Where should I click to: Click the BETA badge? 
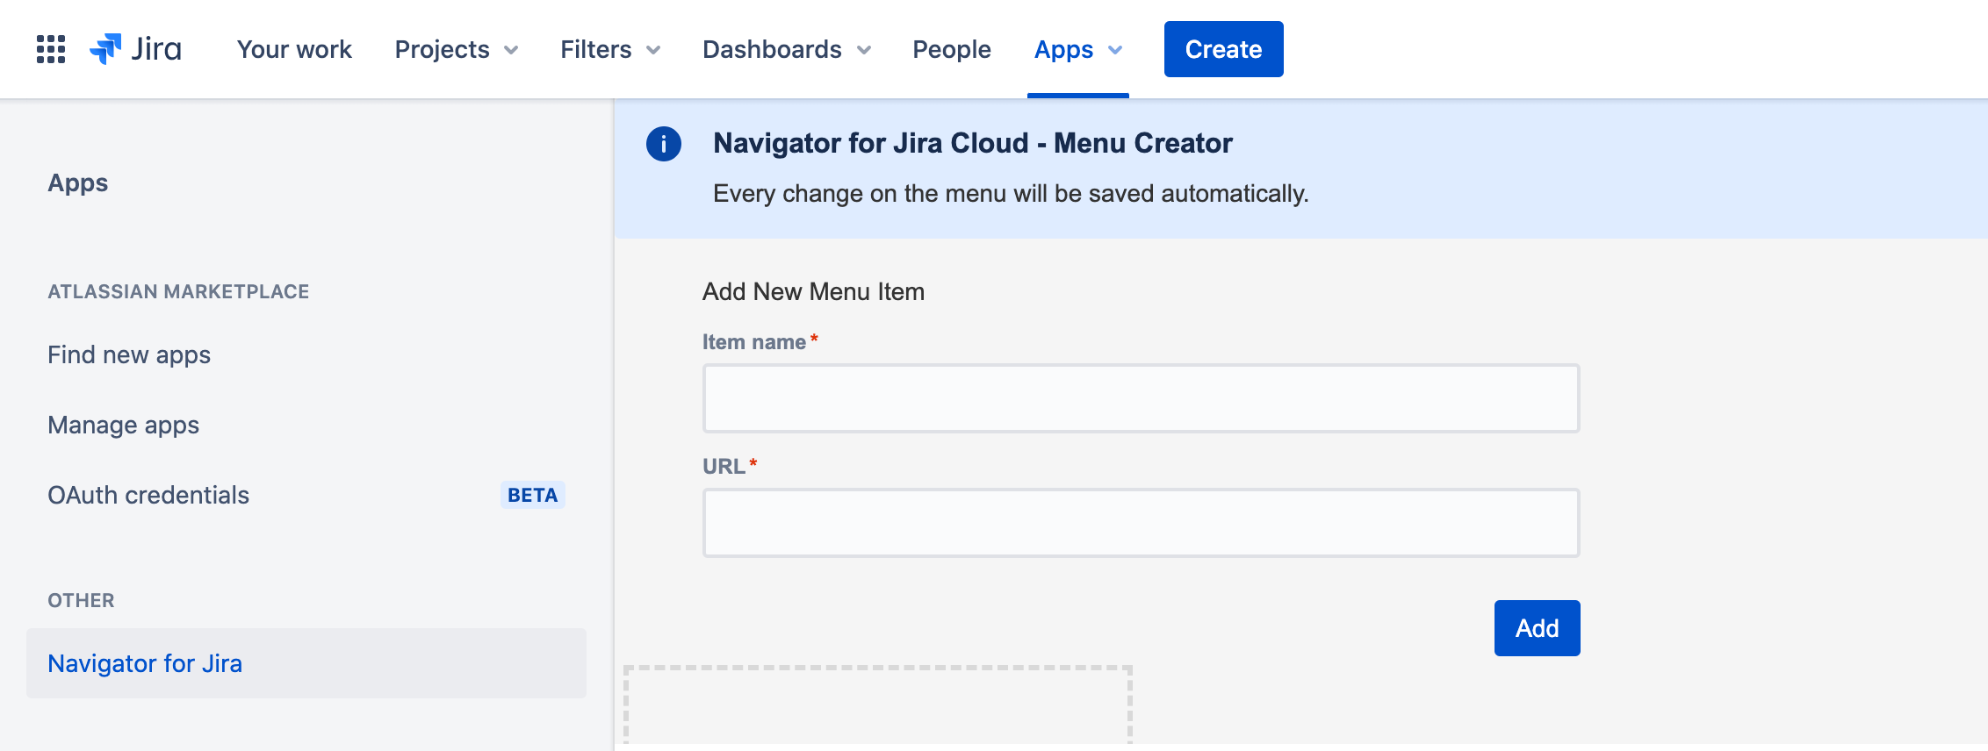[532, 495]
